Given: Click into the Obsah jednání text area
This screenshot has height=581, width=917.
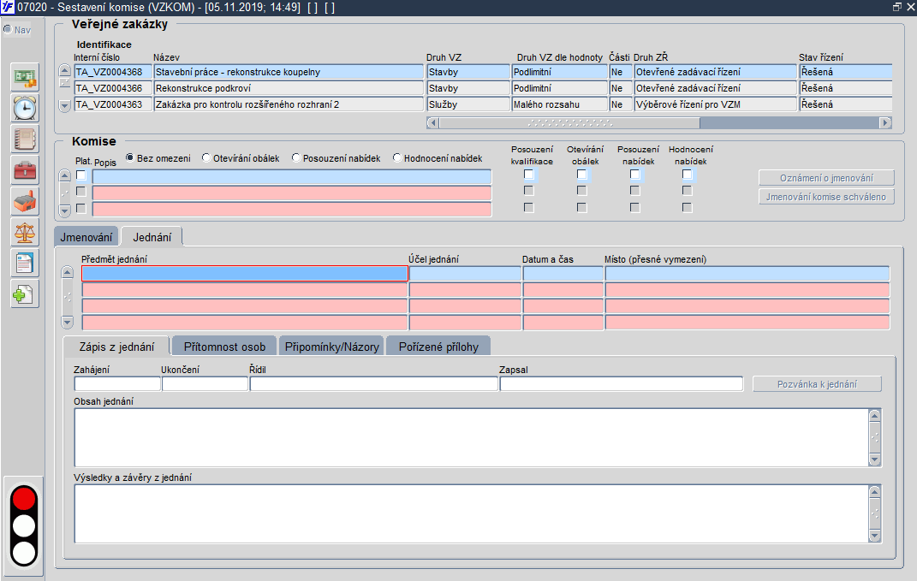Looking at the screenshot, I should click(472, 437).
